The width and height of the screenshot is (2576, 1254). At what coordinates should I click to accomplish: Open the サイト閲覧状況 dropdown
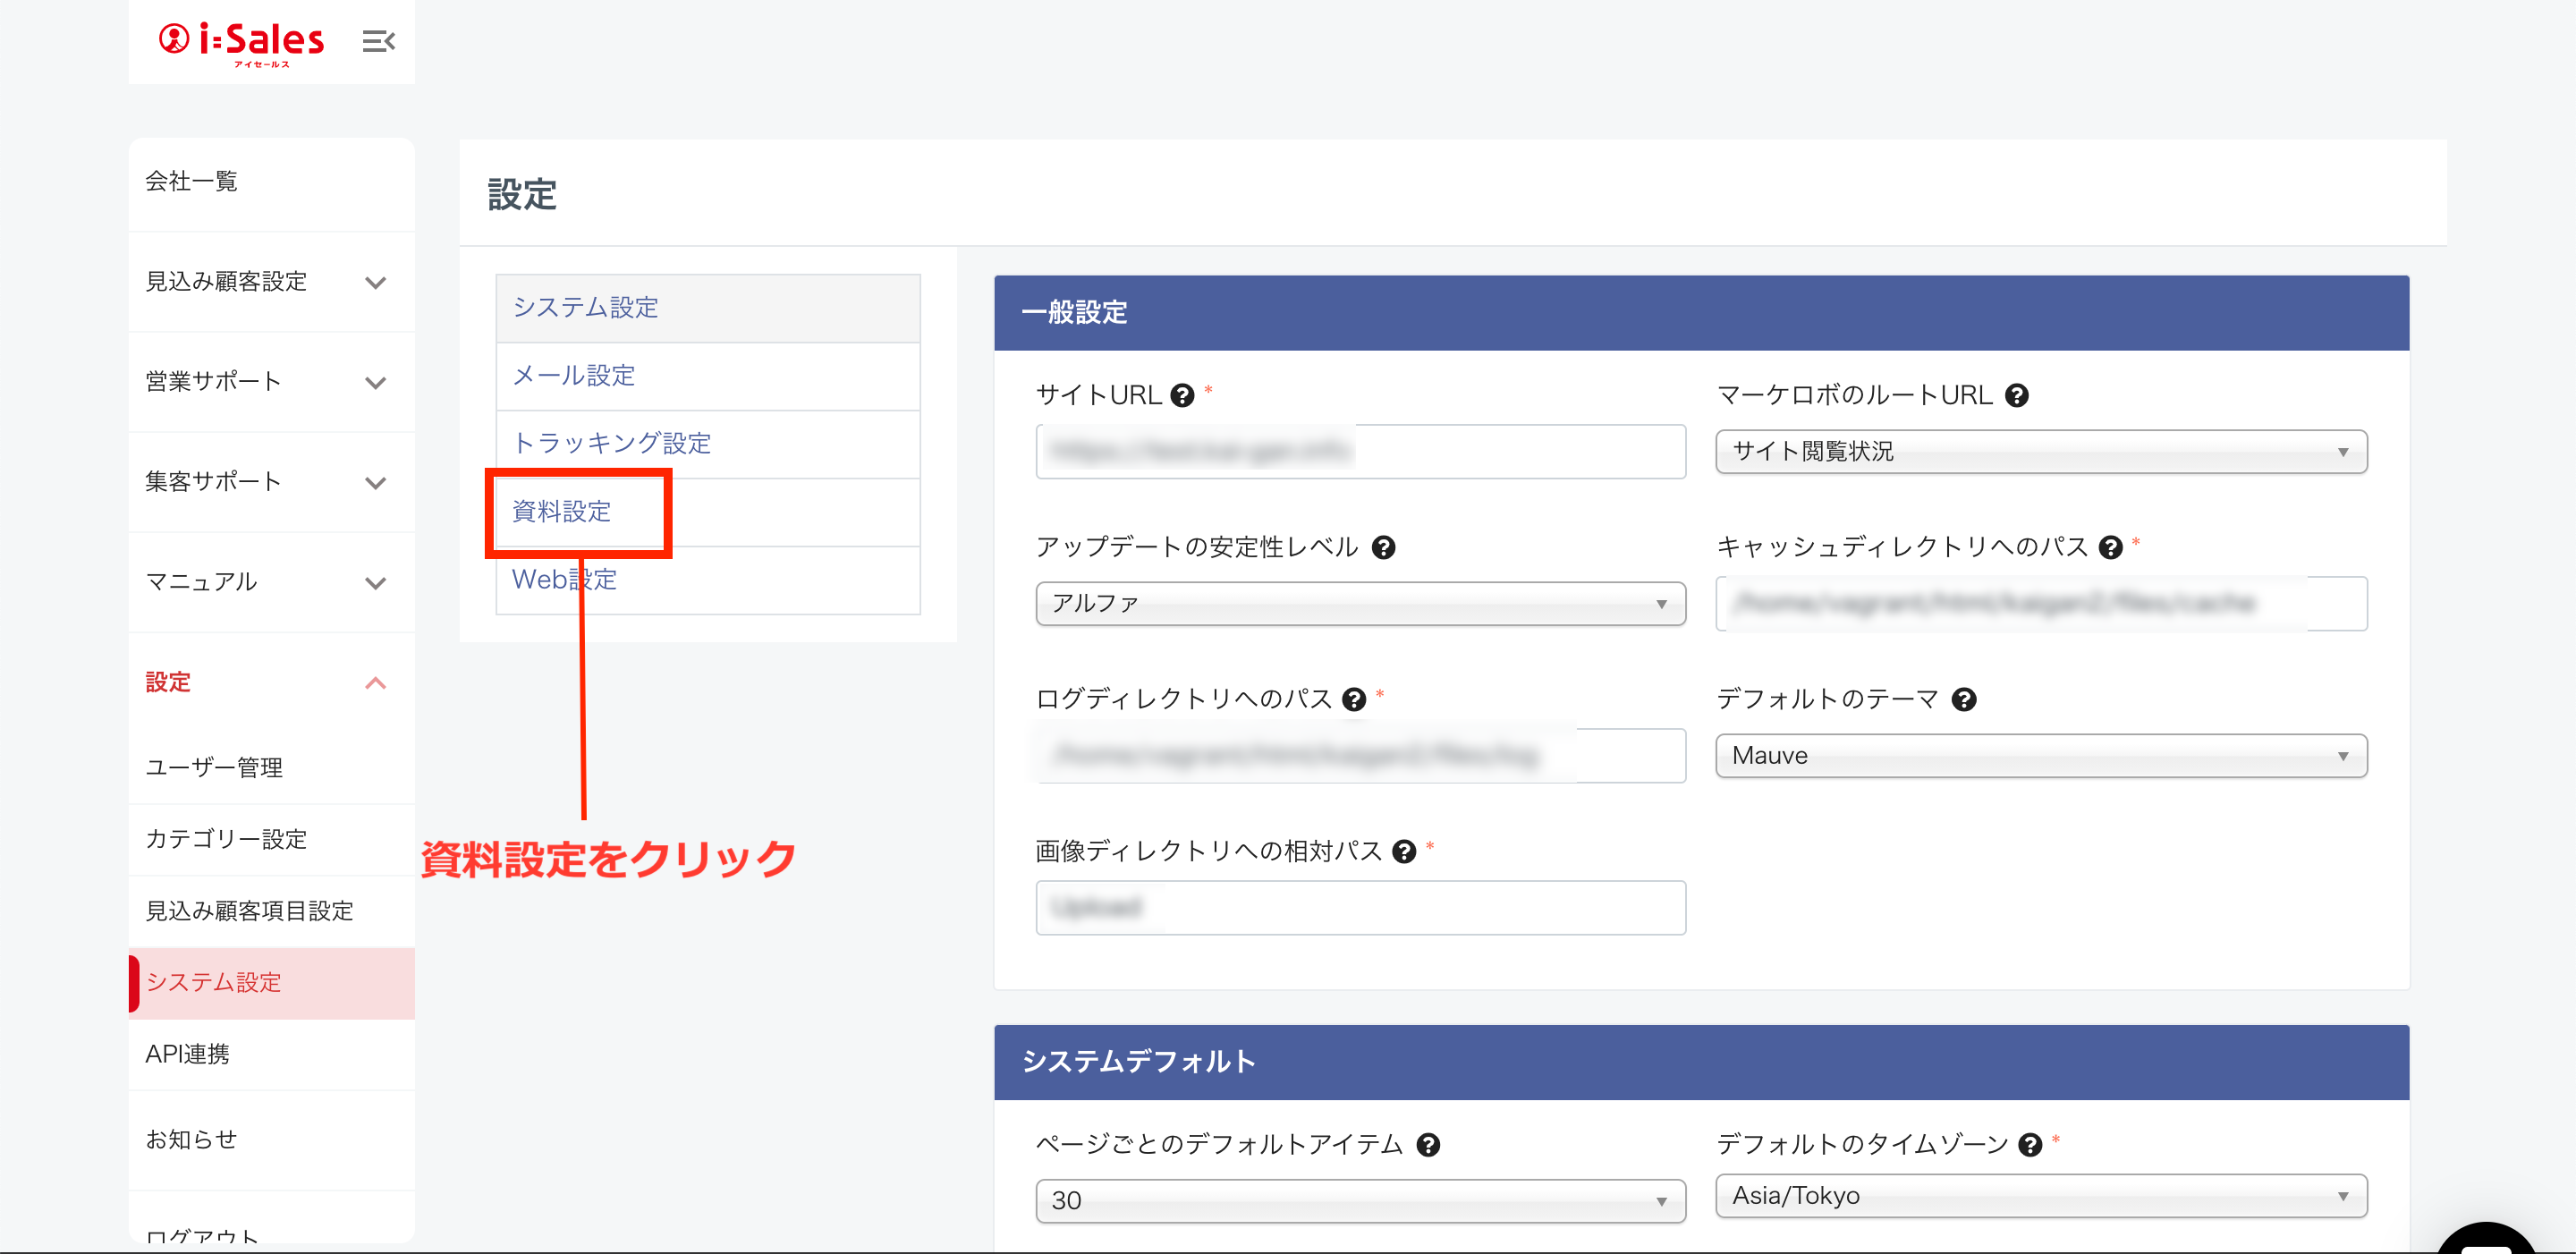pos(2040,452)
